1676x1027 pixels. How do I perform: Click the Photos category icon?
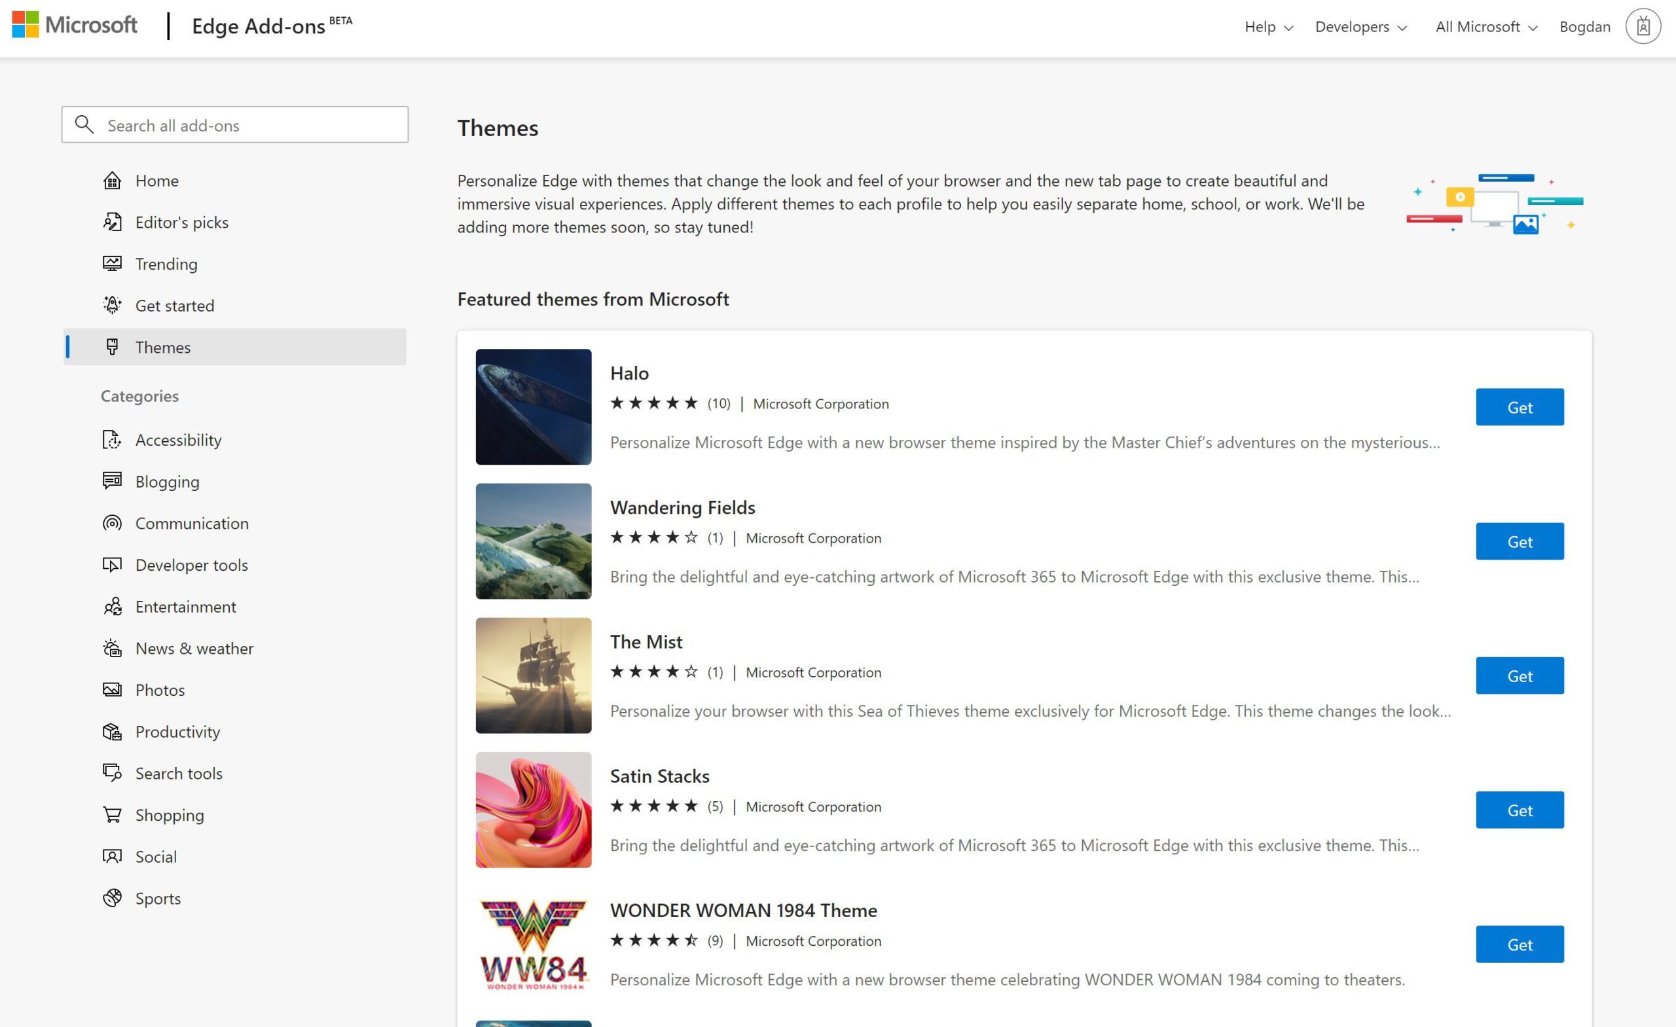tap(112, 689)
